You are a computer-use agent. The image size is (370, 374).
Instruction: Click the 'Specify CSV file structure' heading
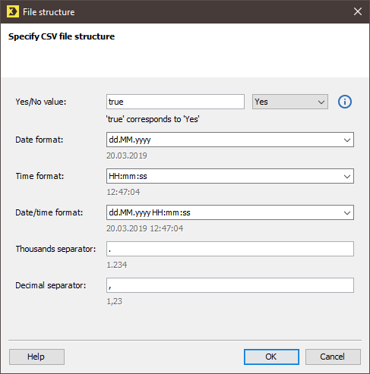coord(62,36)
